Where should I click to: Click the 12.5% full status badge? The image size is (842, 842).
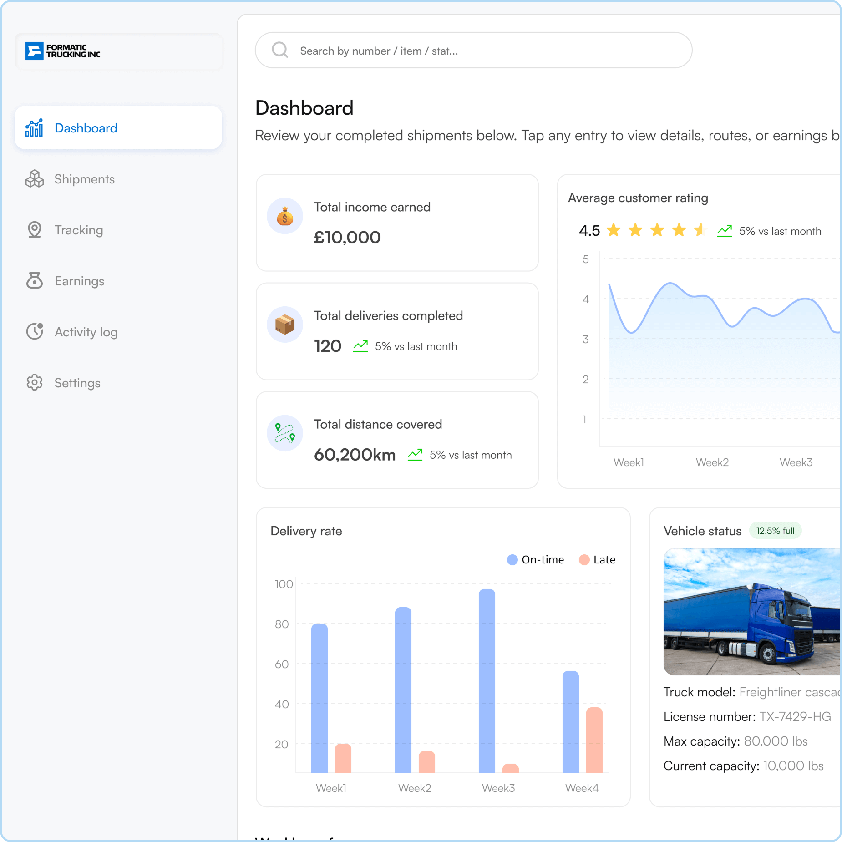(775, 531)
